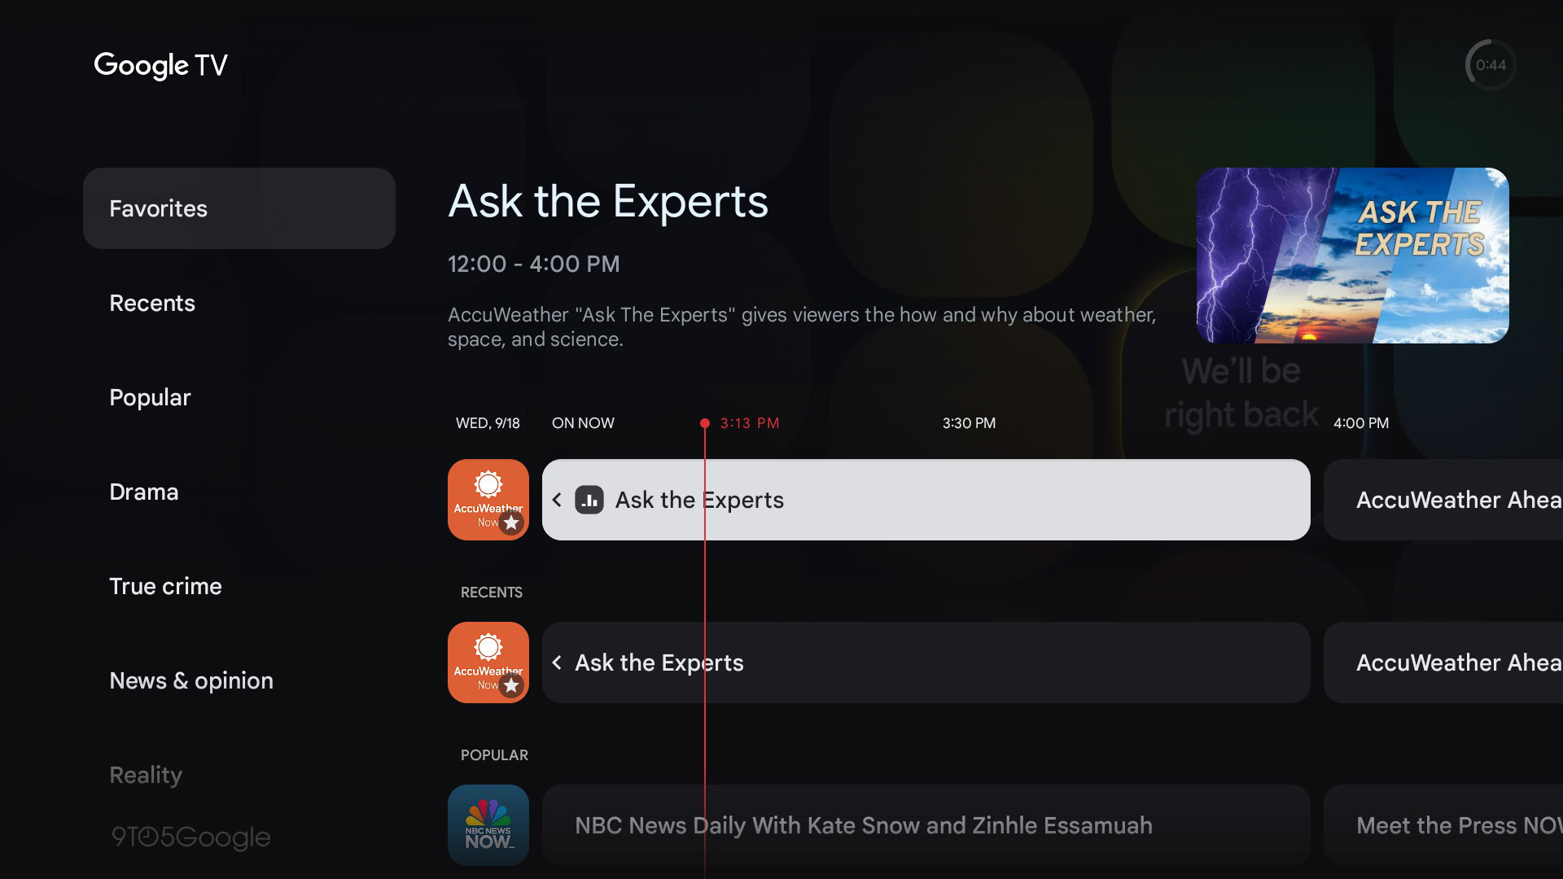Click NBC News Daily With Kate Snow show
The width and height of the screenshot is (1563, 879).
[x=863, y=824]
